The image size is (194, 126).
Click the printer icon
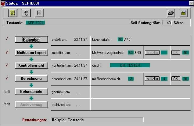[x=171, y=13]
